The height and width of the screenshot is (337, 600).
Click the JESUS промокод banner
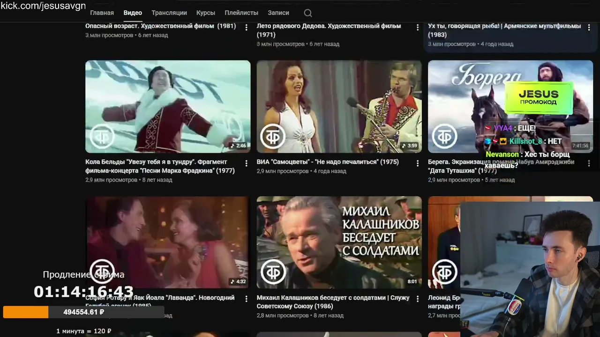(x=539, y=98)
